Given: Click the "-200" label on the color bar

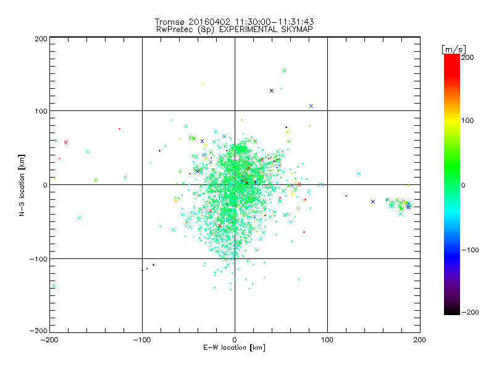Looking at the screenshot, I should pyautogui.click(x=471, y=312).
